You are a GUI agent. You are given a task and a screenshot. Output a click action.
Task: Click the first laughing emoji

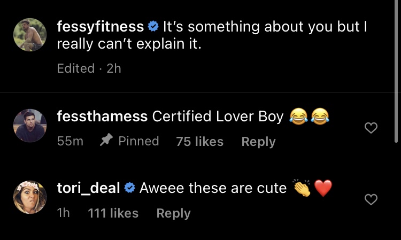(298, 117)
